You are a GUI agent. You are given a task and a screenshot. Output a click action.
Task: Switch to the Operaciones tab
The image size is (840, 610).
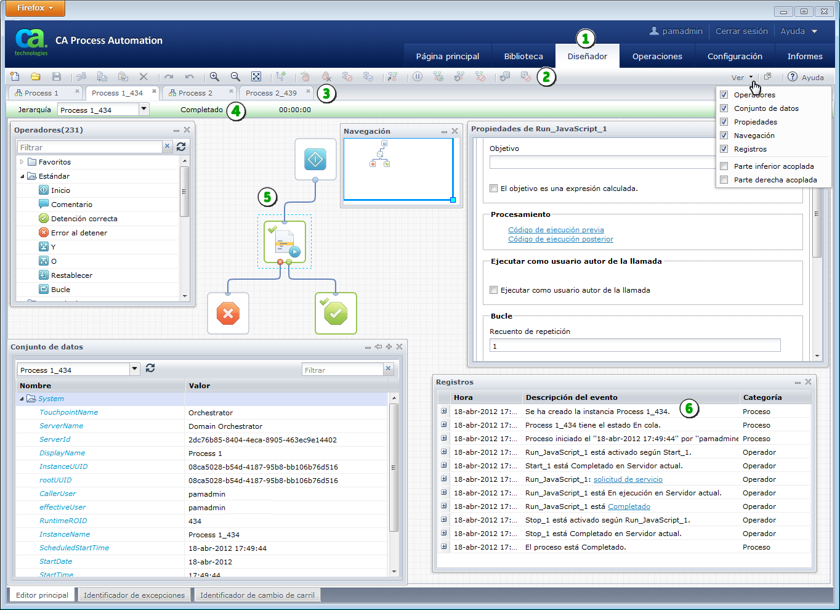pos(656,56)
